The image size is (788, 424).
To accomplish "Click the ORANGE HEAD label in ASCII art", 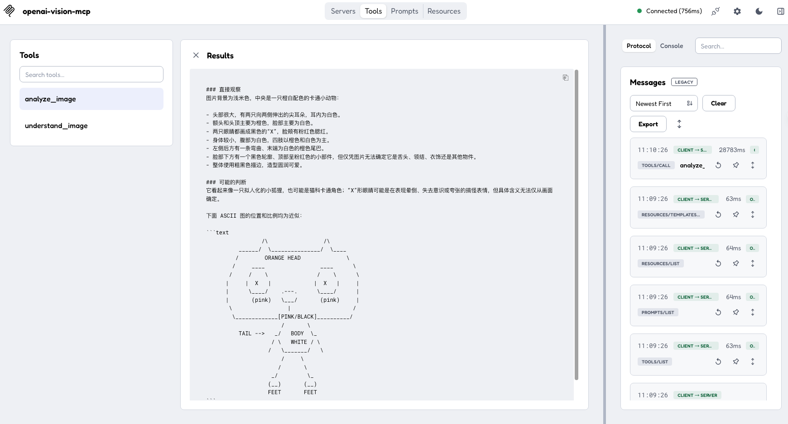I will point(283,257).
